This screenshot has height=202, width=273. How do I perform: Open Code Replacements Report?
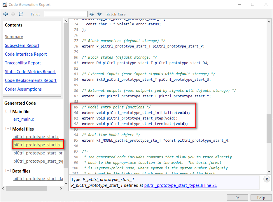pos(31,80)
